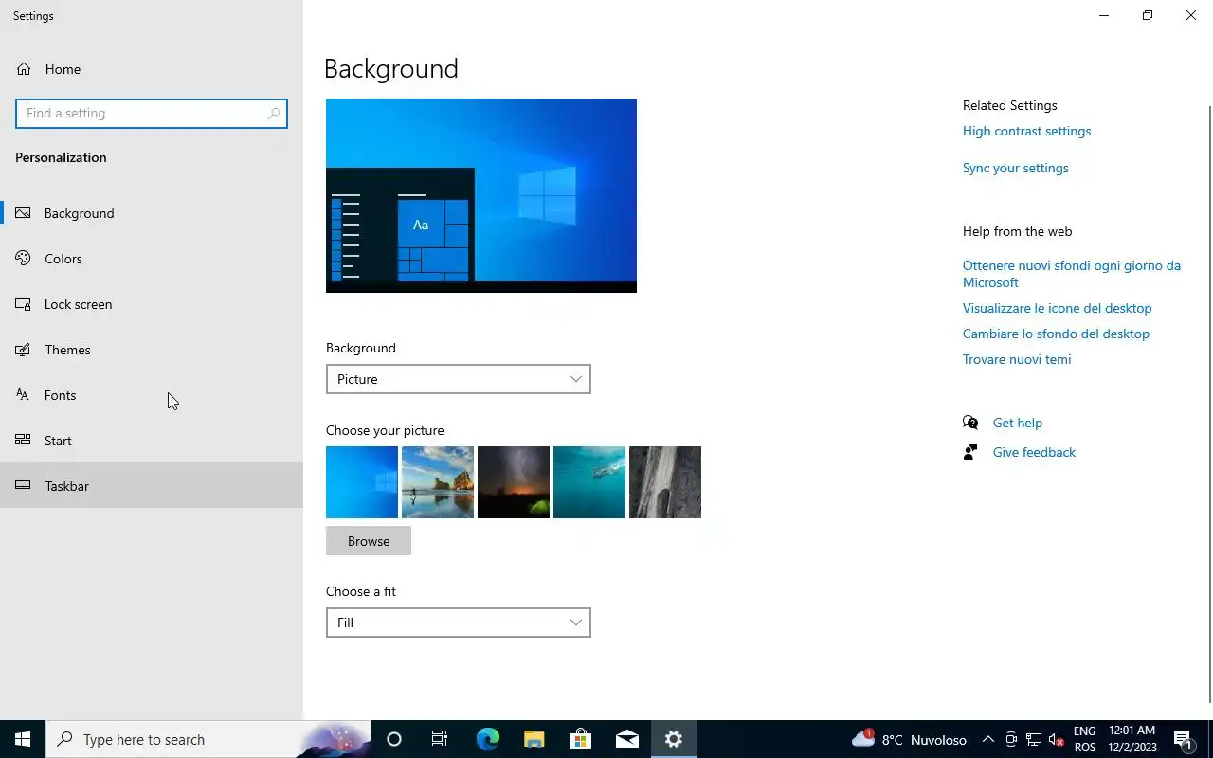Open Task View from the taskbar

tap(440, 739)
